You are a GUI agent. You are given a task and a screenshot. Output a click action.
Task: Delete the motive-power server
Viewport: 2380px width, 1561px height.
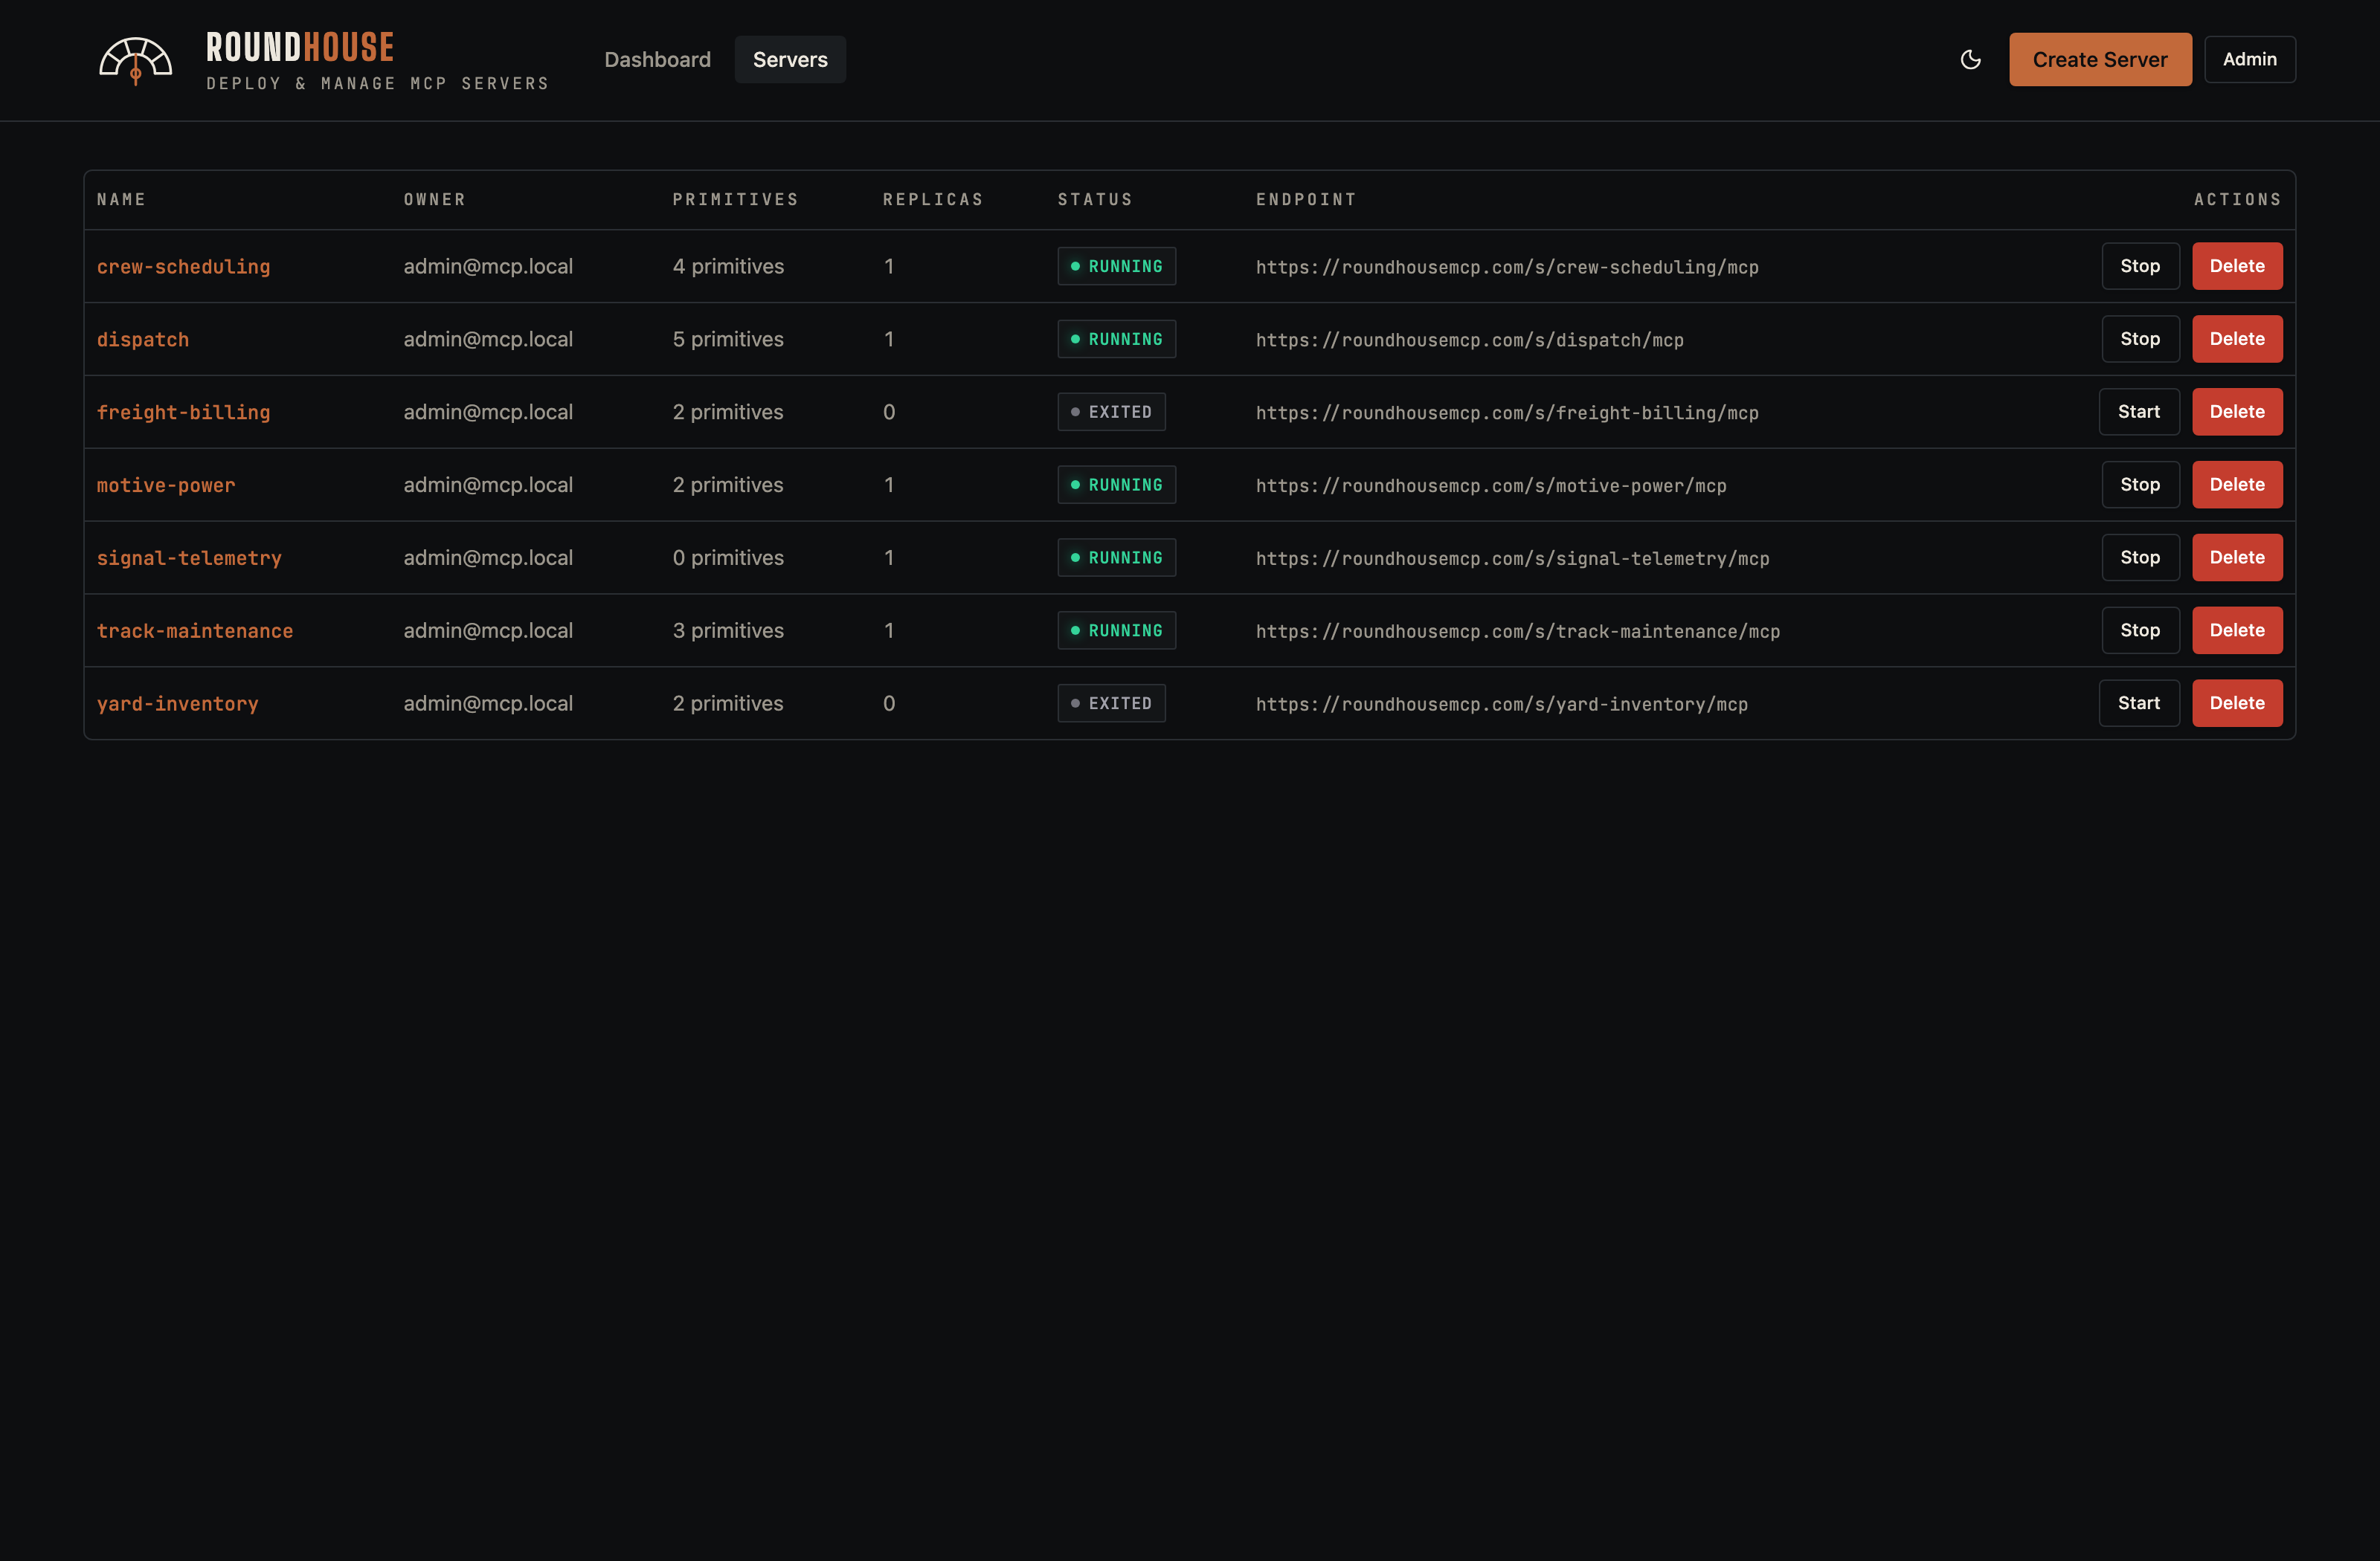pyautogui.click(x=2237, y=485)
